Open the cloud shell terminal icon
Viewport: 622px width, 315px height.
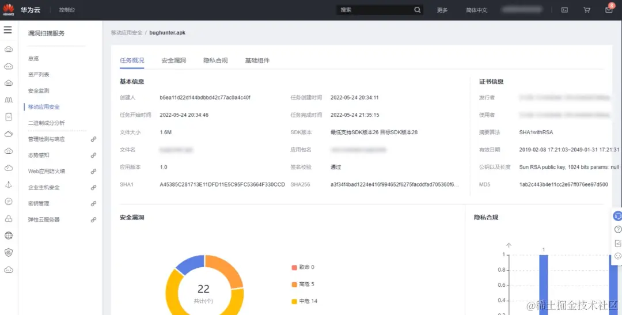point(564,10)
